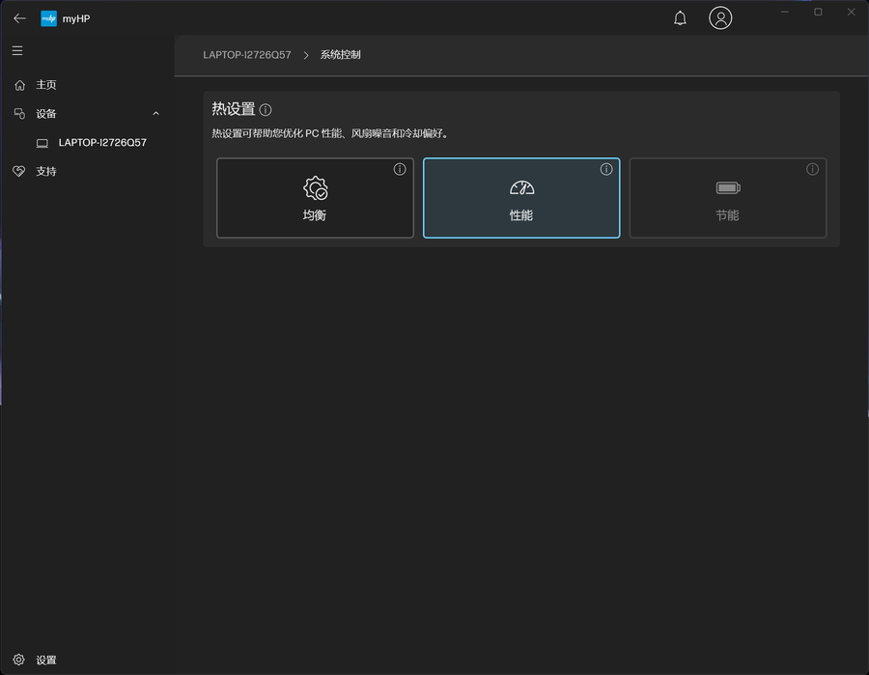Collapse the 设备 section chevron

click(x=155, y=113)
